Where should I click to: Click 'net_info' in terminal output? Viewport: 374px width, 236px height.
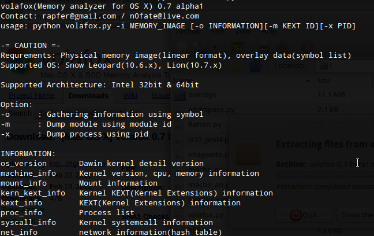(19, 233)
